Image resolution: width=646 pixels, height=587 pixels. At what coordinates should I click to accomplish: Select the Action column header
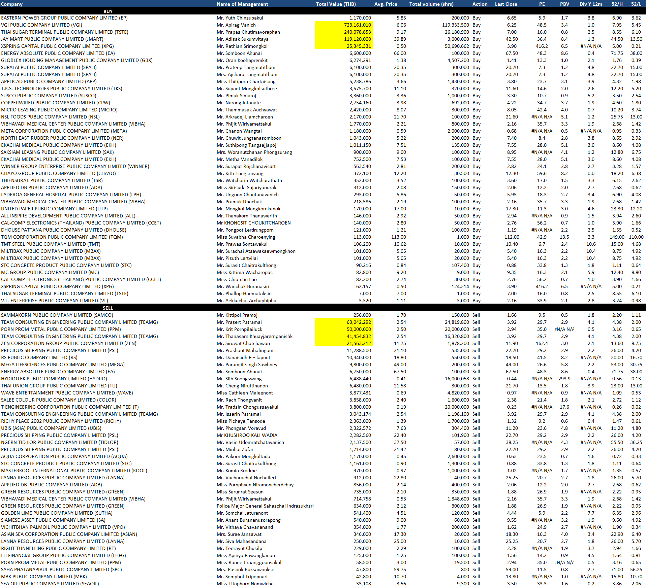click(x=480, y=4)
